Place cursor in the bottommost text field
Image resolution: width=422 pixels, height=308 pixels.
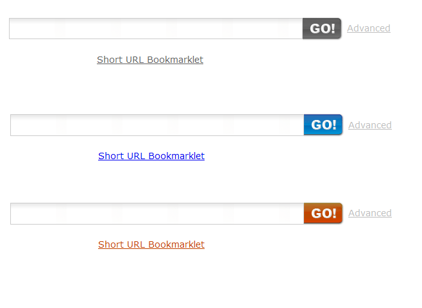(157, 214)
